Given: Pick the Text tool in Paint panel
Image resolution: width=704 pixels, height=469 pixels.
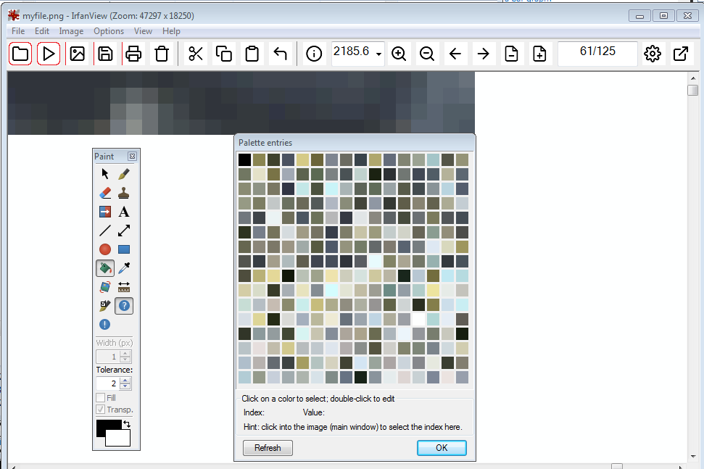Looking at the screenshot, I should [124, 212].
